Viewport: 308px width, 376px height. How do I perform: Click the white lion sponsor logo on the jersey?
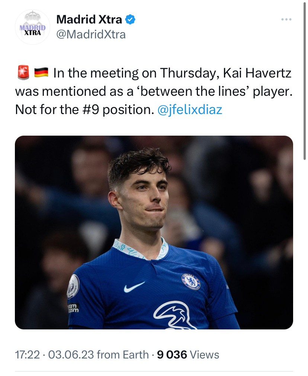tap(175, 315)
